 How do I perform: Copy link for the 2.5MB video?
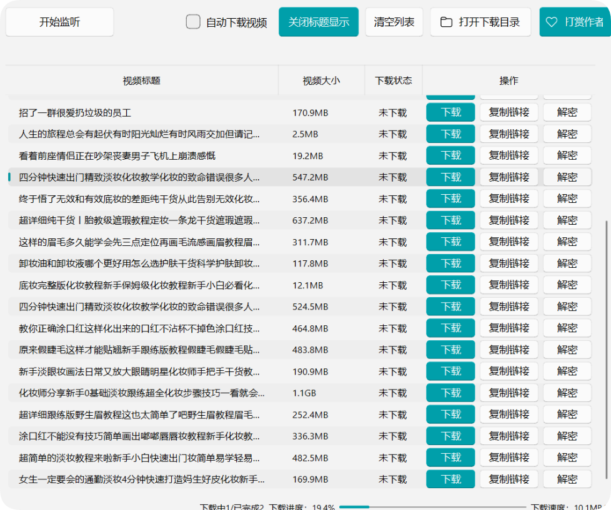tap(509, 134)
